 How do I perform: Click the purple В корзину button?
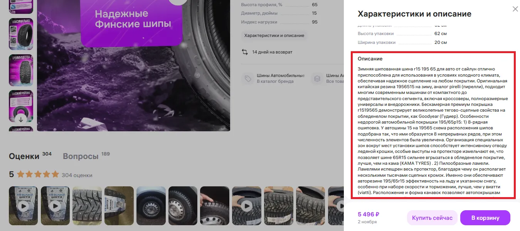(485, 218)
